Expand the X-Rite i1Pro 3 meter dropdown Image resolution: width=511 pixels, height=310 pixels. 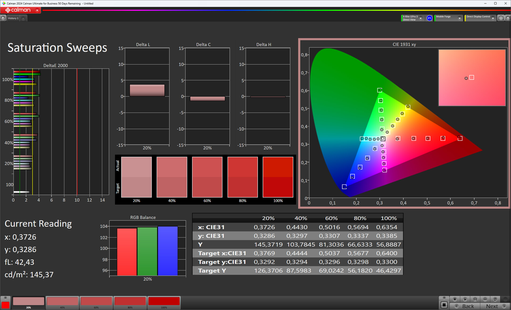pyautogui.click(x=421, y=18)
